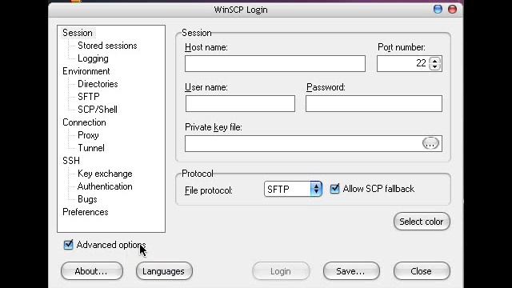Select the Connection tree node
Viewport: 512px width, 288px height.
(x=84, y=122)
